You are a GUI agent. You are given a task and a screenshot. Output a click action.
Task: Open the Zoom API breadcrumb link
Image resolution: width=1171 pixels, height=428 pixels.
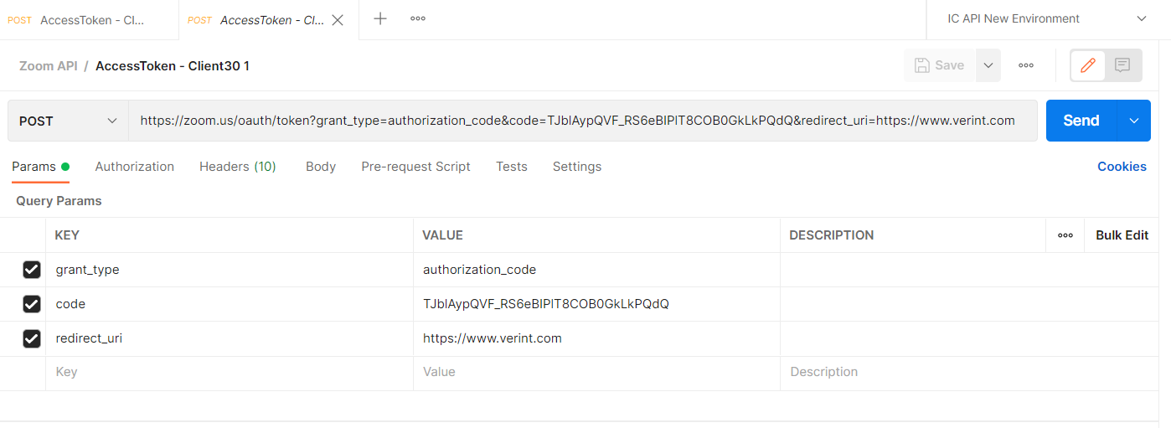click(49, 65)
